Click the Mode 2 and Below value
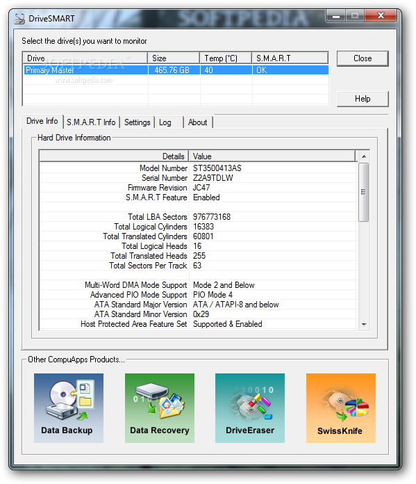 (x=224, y=285)
